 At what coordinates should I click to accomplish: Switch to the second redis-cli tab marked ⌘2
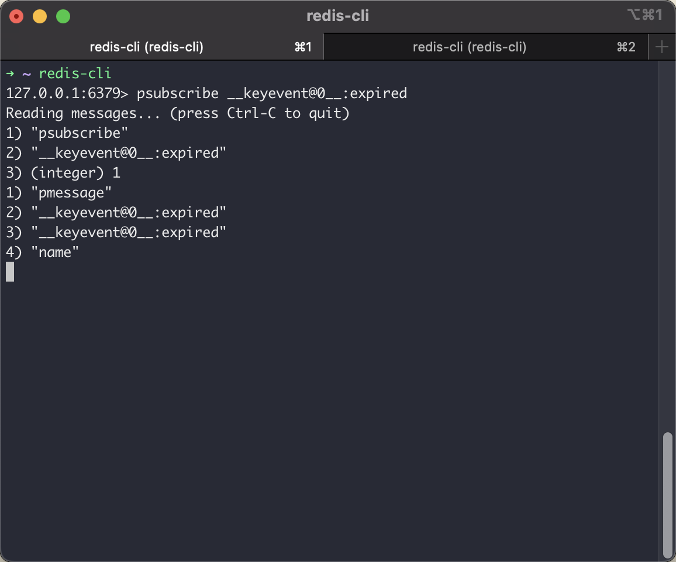[x=486, y=47]
